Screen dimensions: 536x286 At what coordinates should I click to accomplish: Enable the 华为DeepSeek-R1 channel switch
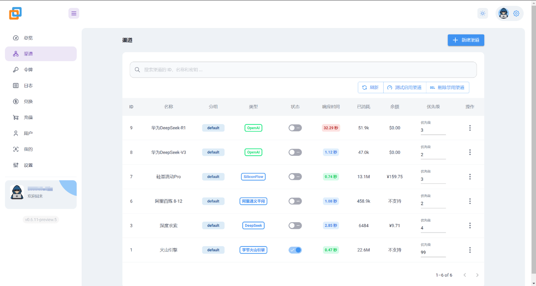[295, 128]
